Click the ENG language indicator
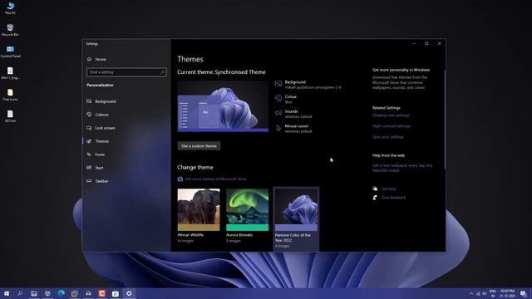 [x=493, y=293]
